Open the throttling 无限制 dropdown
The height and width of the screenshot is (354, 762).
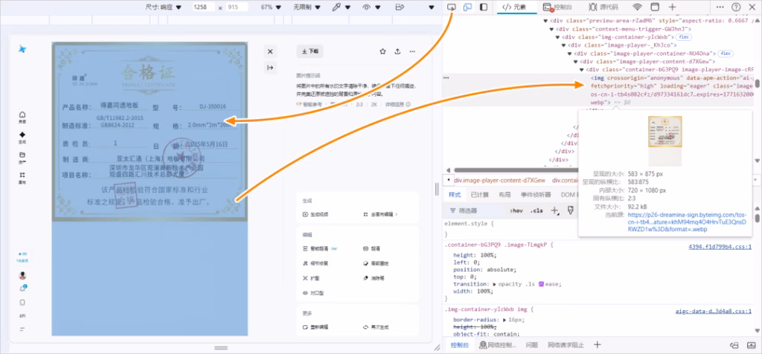(305, 7)
